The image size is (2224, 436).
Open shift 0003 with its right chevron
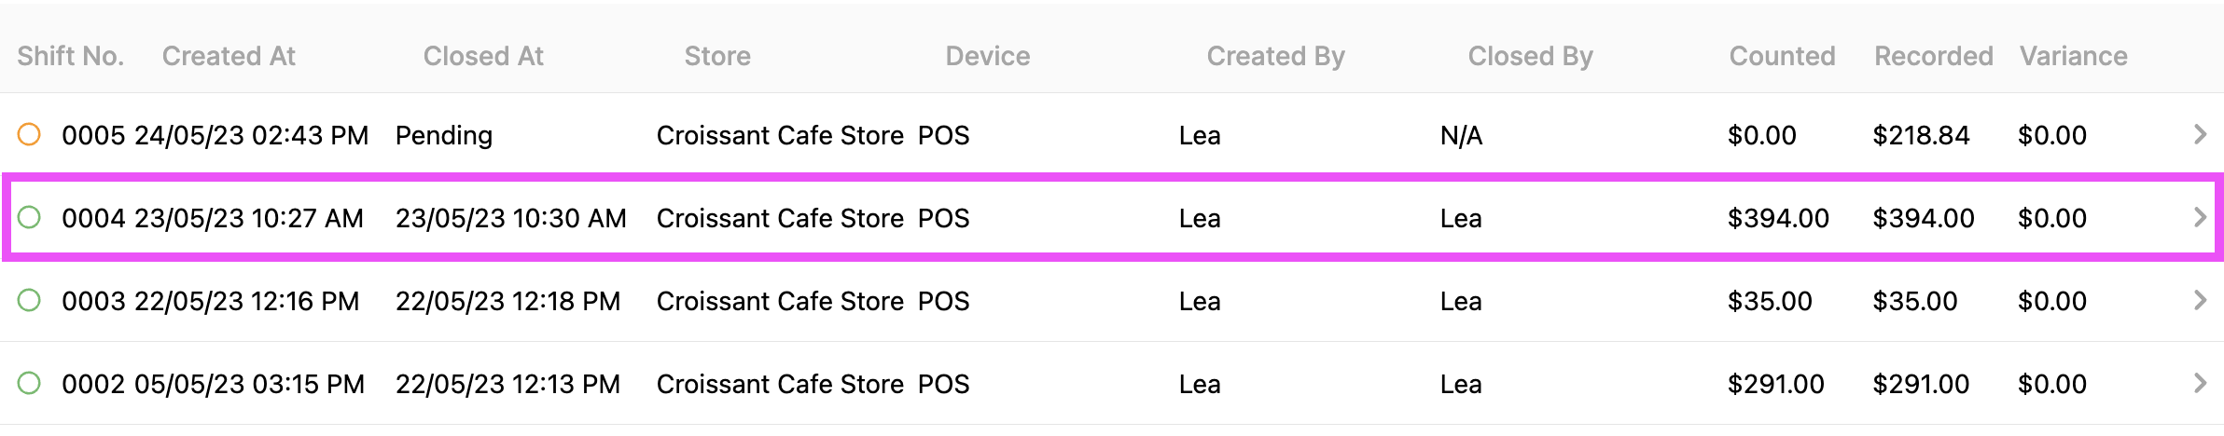2200,300
